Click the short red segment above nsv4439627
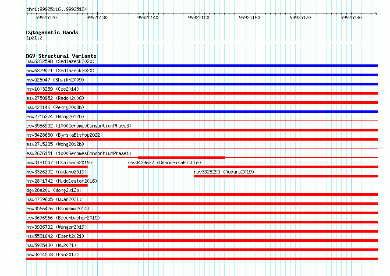Viewport: 390px width, 276px height. click(181, 158)
